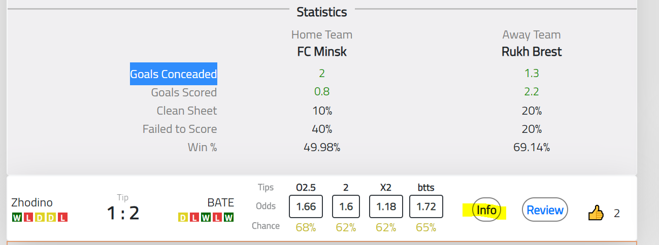Click the thumbs-up like icon
Viewport: 659px width, 245px height.
pyautogui.click(x=596, y=213)
